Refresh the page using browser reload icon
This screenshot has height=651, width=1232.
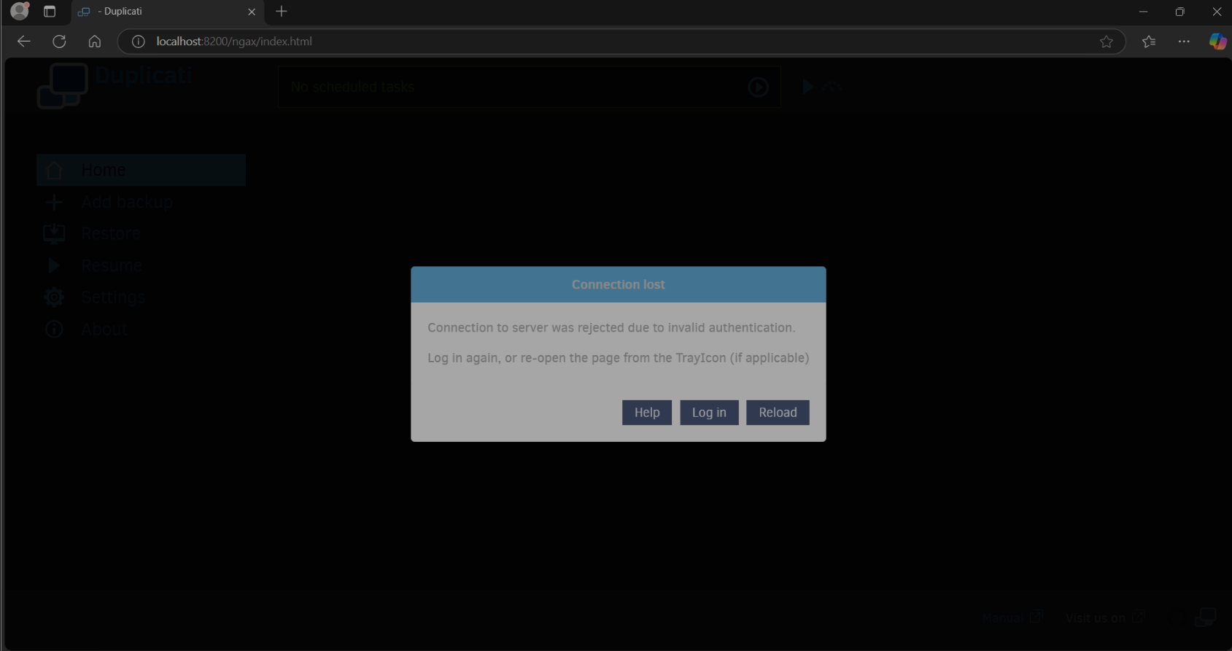click(x=59, y=42)
